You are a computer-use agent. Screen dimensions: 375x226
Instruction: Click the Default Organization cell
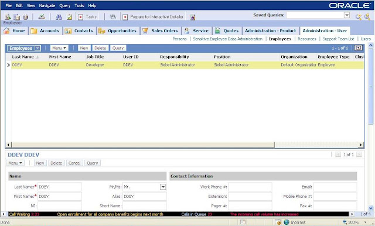pyautogui.click(x=298, y=65)
